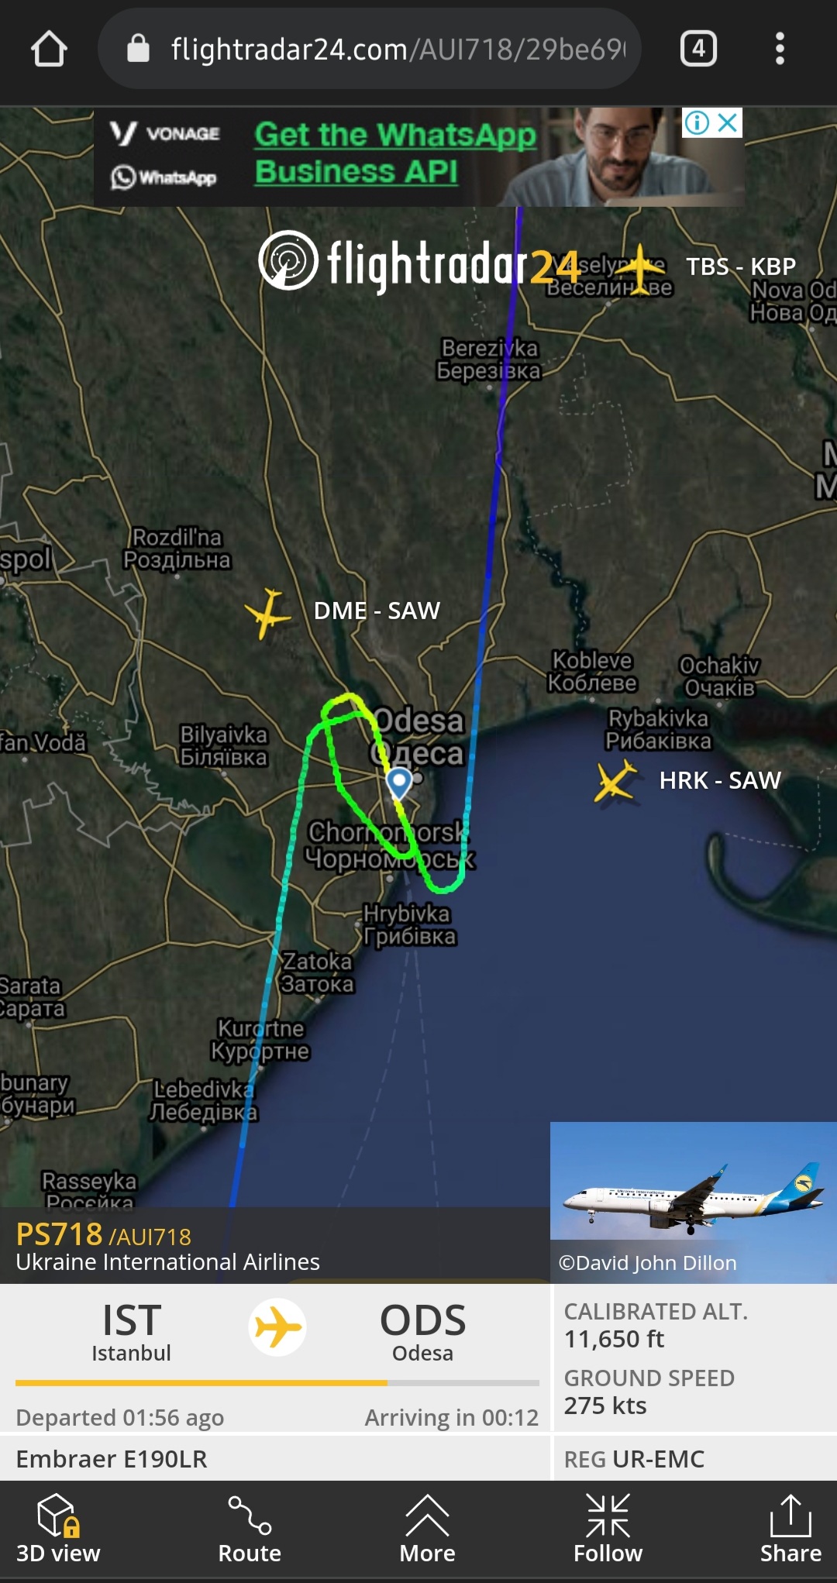Expand the More details panel

pyautogui.click(x=427, y=1530)
